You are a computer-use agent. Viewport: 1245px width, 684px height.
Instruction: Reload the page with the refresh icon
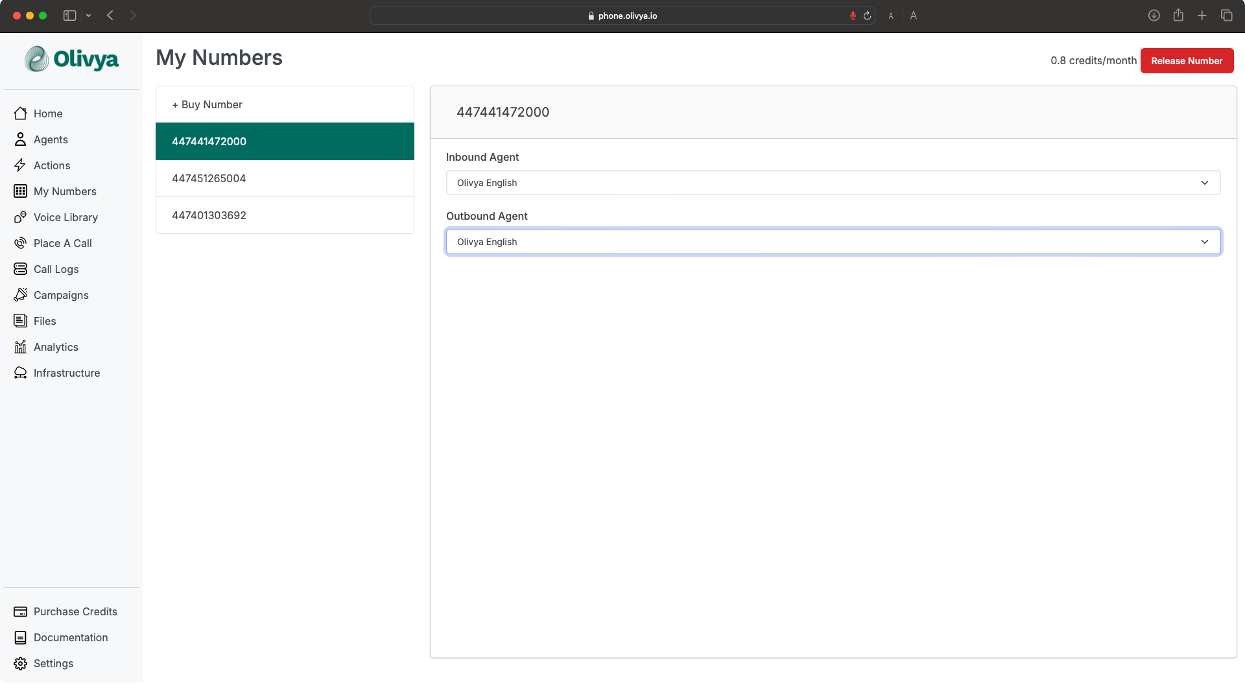pyautogui.click(x=867, y=16)
